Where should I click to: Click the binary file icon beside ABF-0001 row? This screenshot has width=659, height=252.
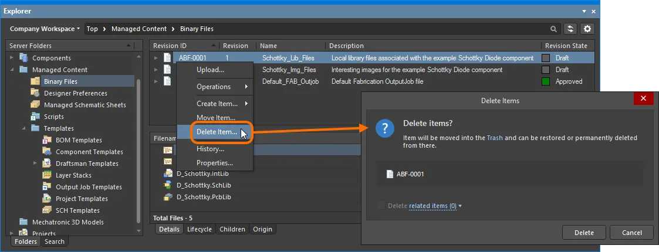pyautogui.click(x=167, y=58)
